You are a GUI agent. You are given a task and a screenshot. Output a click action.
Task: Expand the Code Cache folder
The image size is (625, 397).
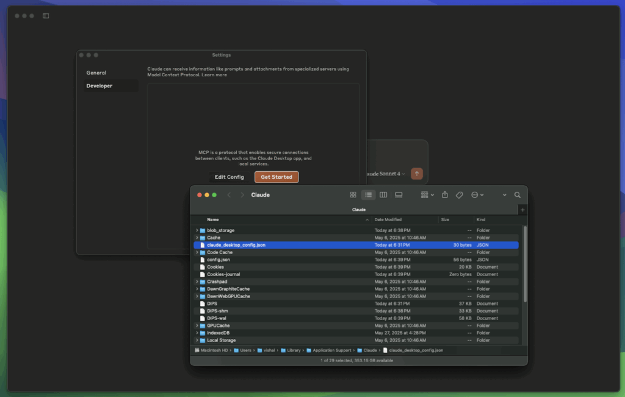[x=197, y=252]
